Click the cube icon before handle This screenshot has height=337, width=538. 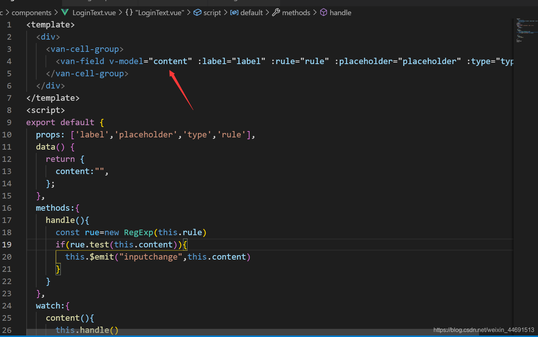click(323, 13)
